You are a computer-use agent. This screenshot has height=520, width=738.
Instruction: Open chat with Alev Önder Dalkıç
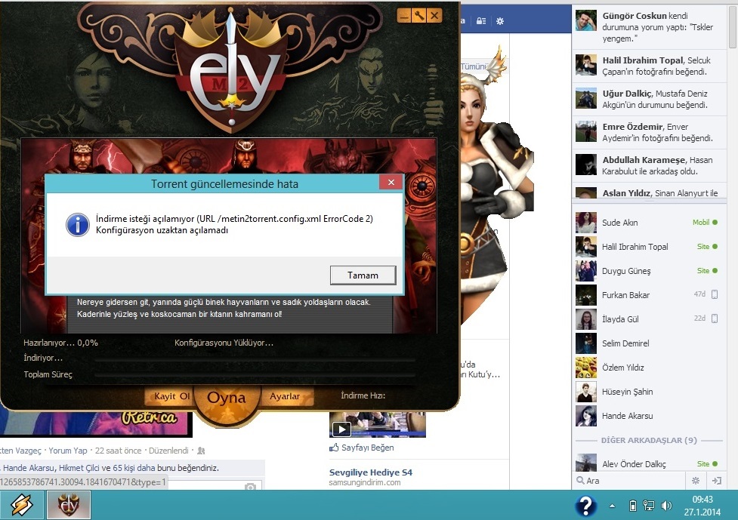[649, 463]
